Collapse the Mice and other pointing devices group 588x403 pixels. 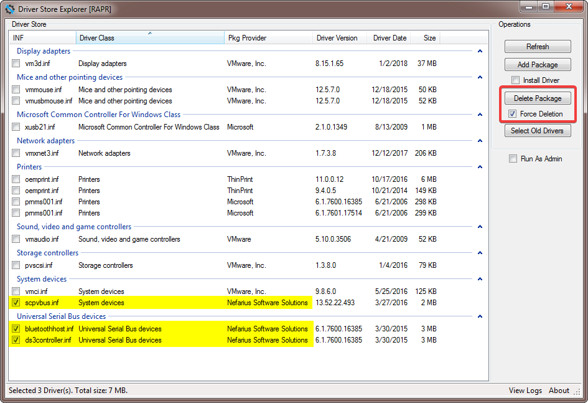(480, 77)
